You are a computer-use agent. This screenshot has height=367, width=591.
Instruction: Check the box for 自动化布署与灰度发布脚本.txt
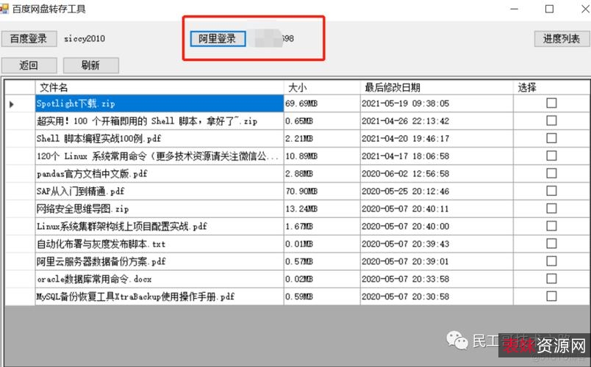[551, 244]
